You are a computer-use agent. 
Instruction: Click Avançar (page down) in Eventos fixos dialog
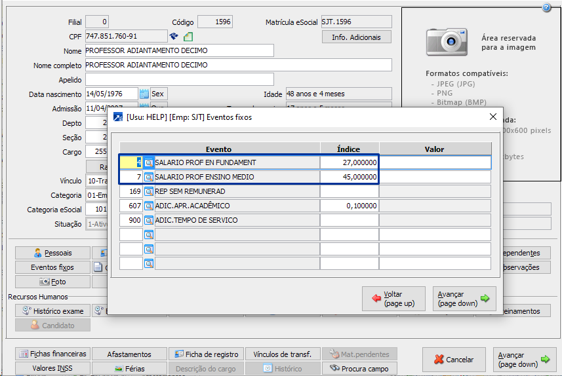coord(464,299)
